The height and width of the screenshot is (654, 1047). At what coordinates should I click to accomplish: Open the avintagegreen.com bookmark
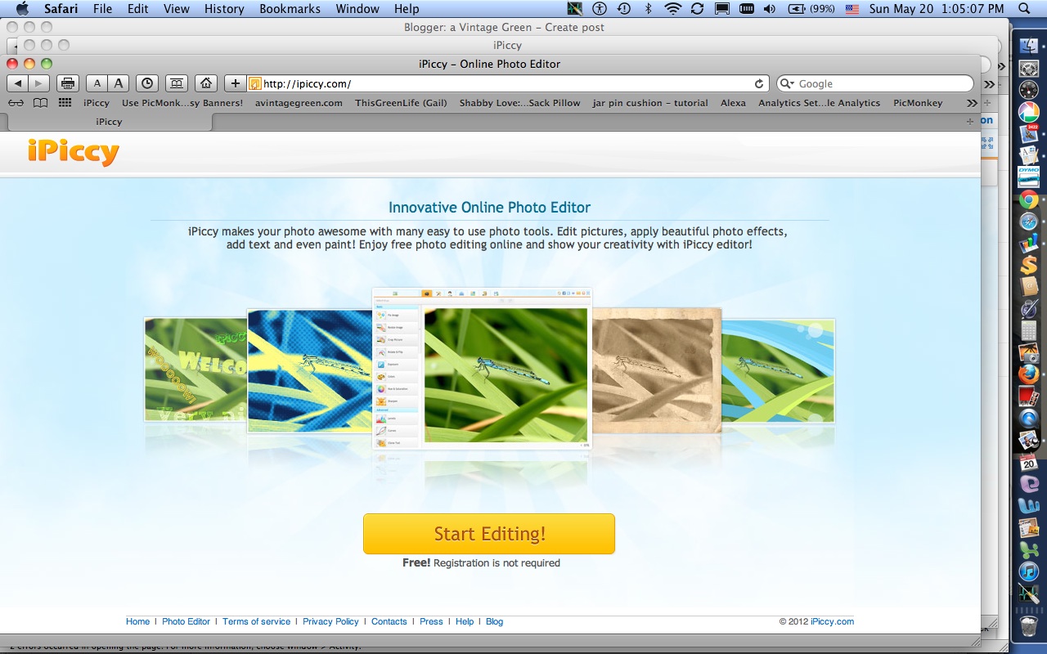point(299,103)
